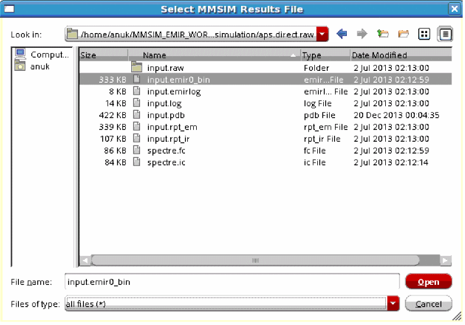Click the spectre.fc file icon

(x=136, y=151)
